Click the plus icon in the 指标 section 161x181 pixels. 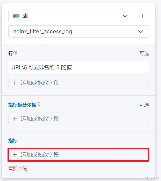pos(15,155)
